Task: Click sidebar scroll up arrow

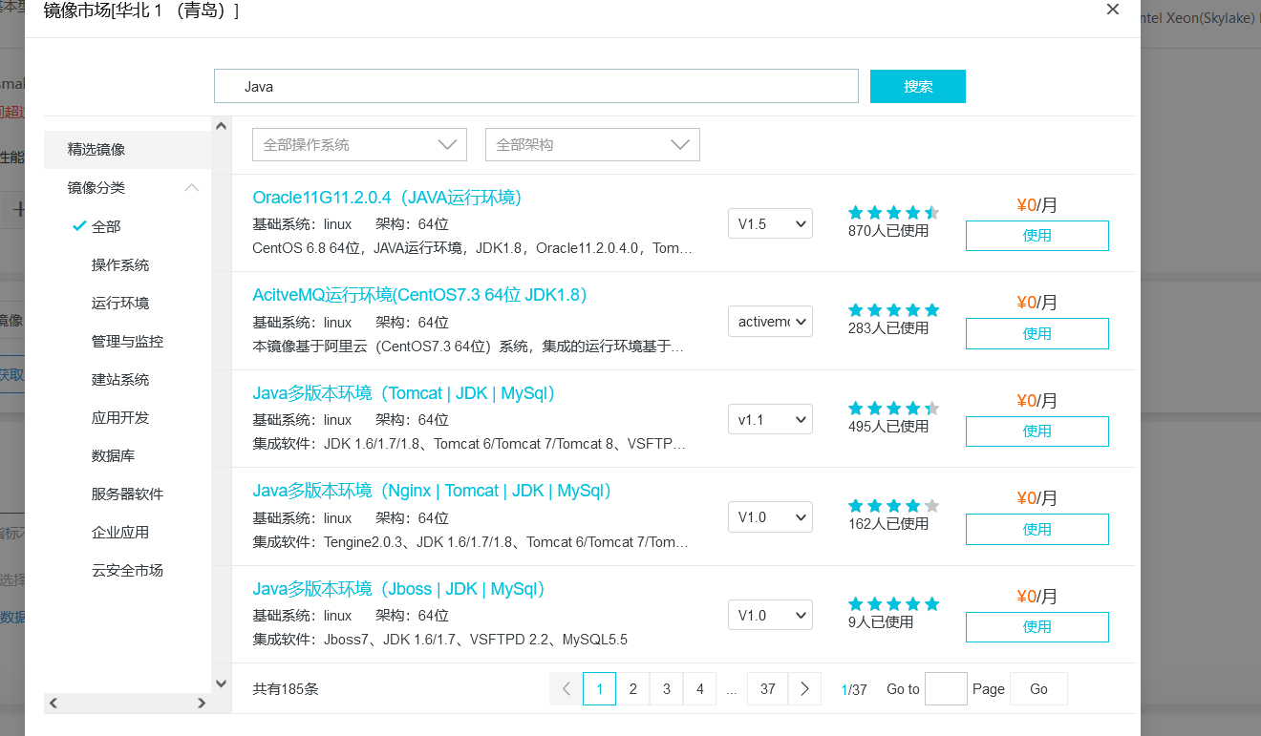Action: pos(221,126)
